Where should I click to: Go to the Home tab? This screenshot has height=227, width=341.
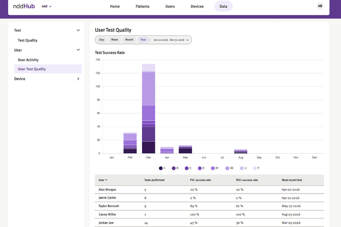click(x=115, y=6)
